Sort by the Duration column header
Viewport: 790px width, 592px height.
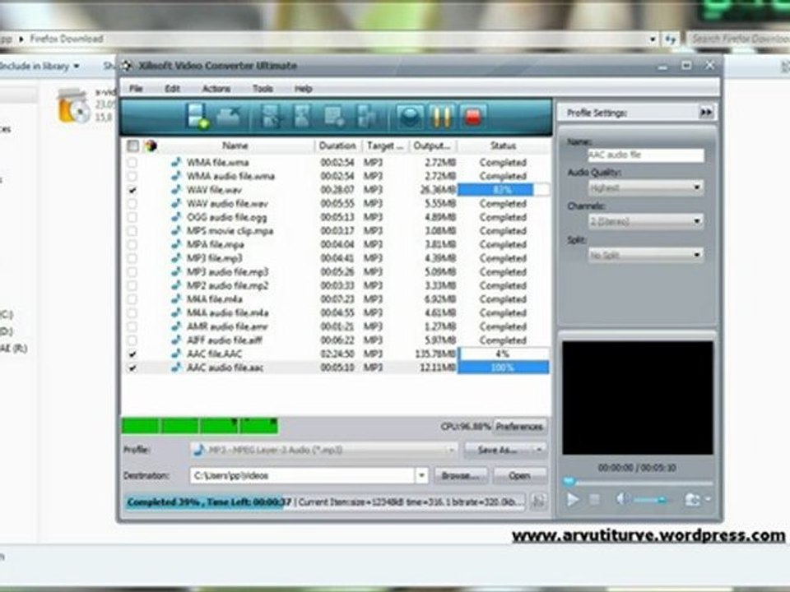[337, 146]
